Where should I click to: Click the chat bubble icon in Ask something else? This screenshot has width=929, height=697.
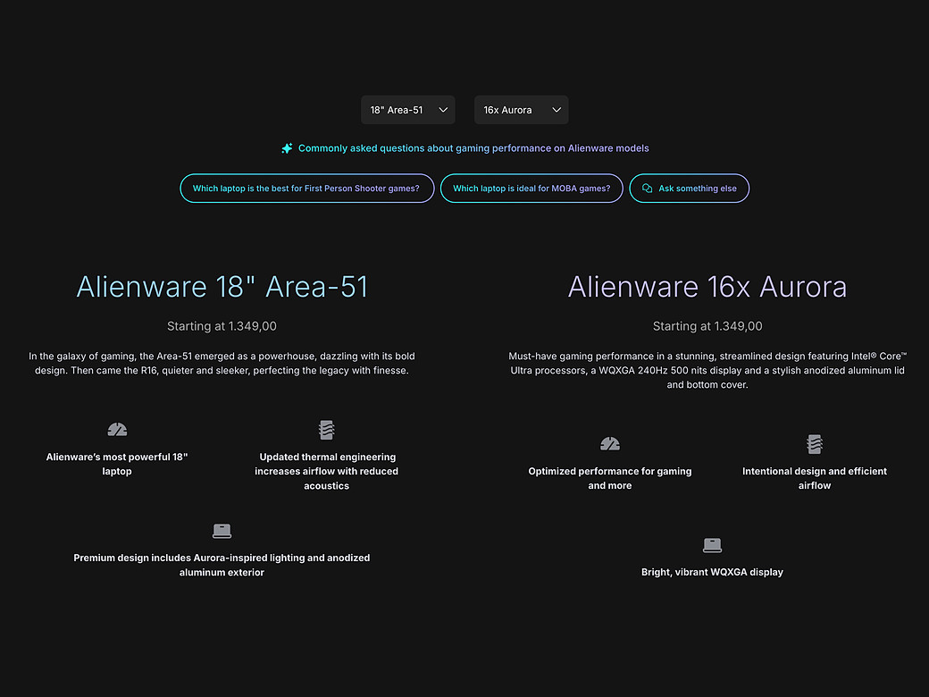(x=647, y=189)
